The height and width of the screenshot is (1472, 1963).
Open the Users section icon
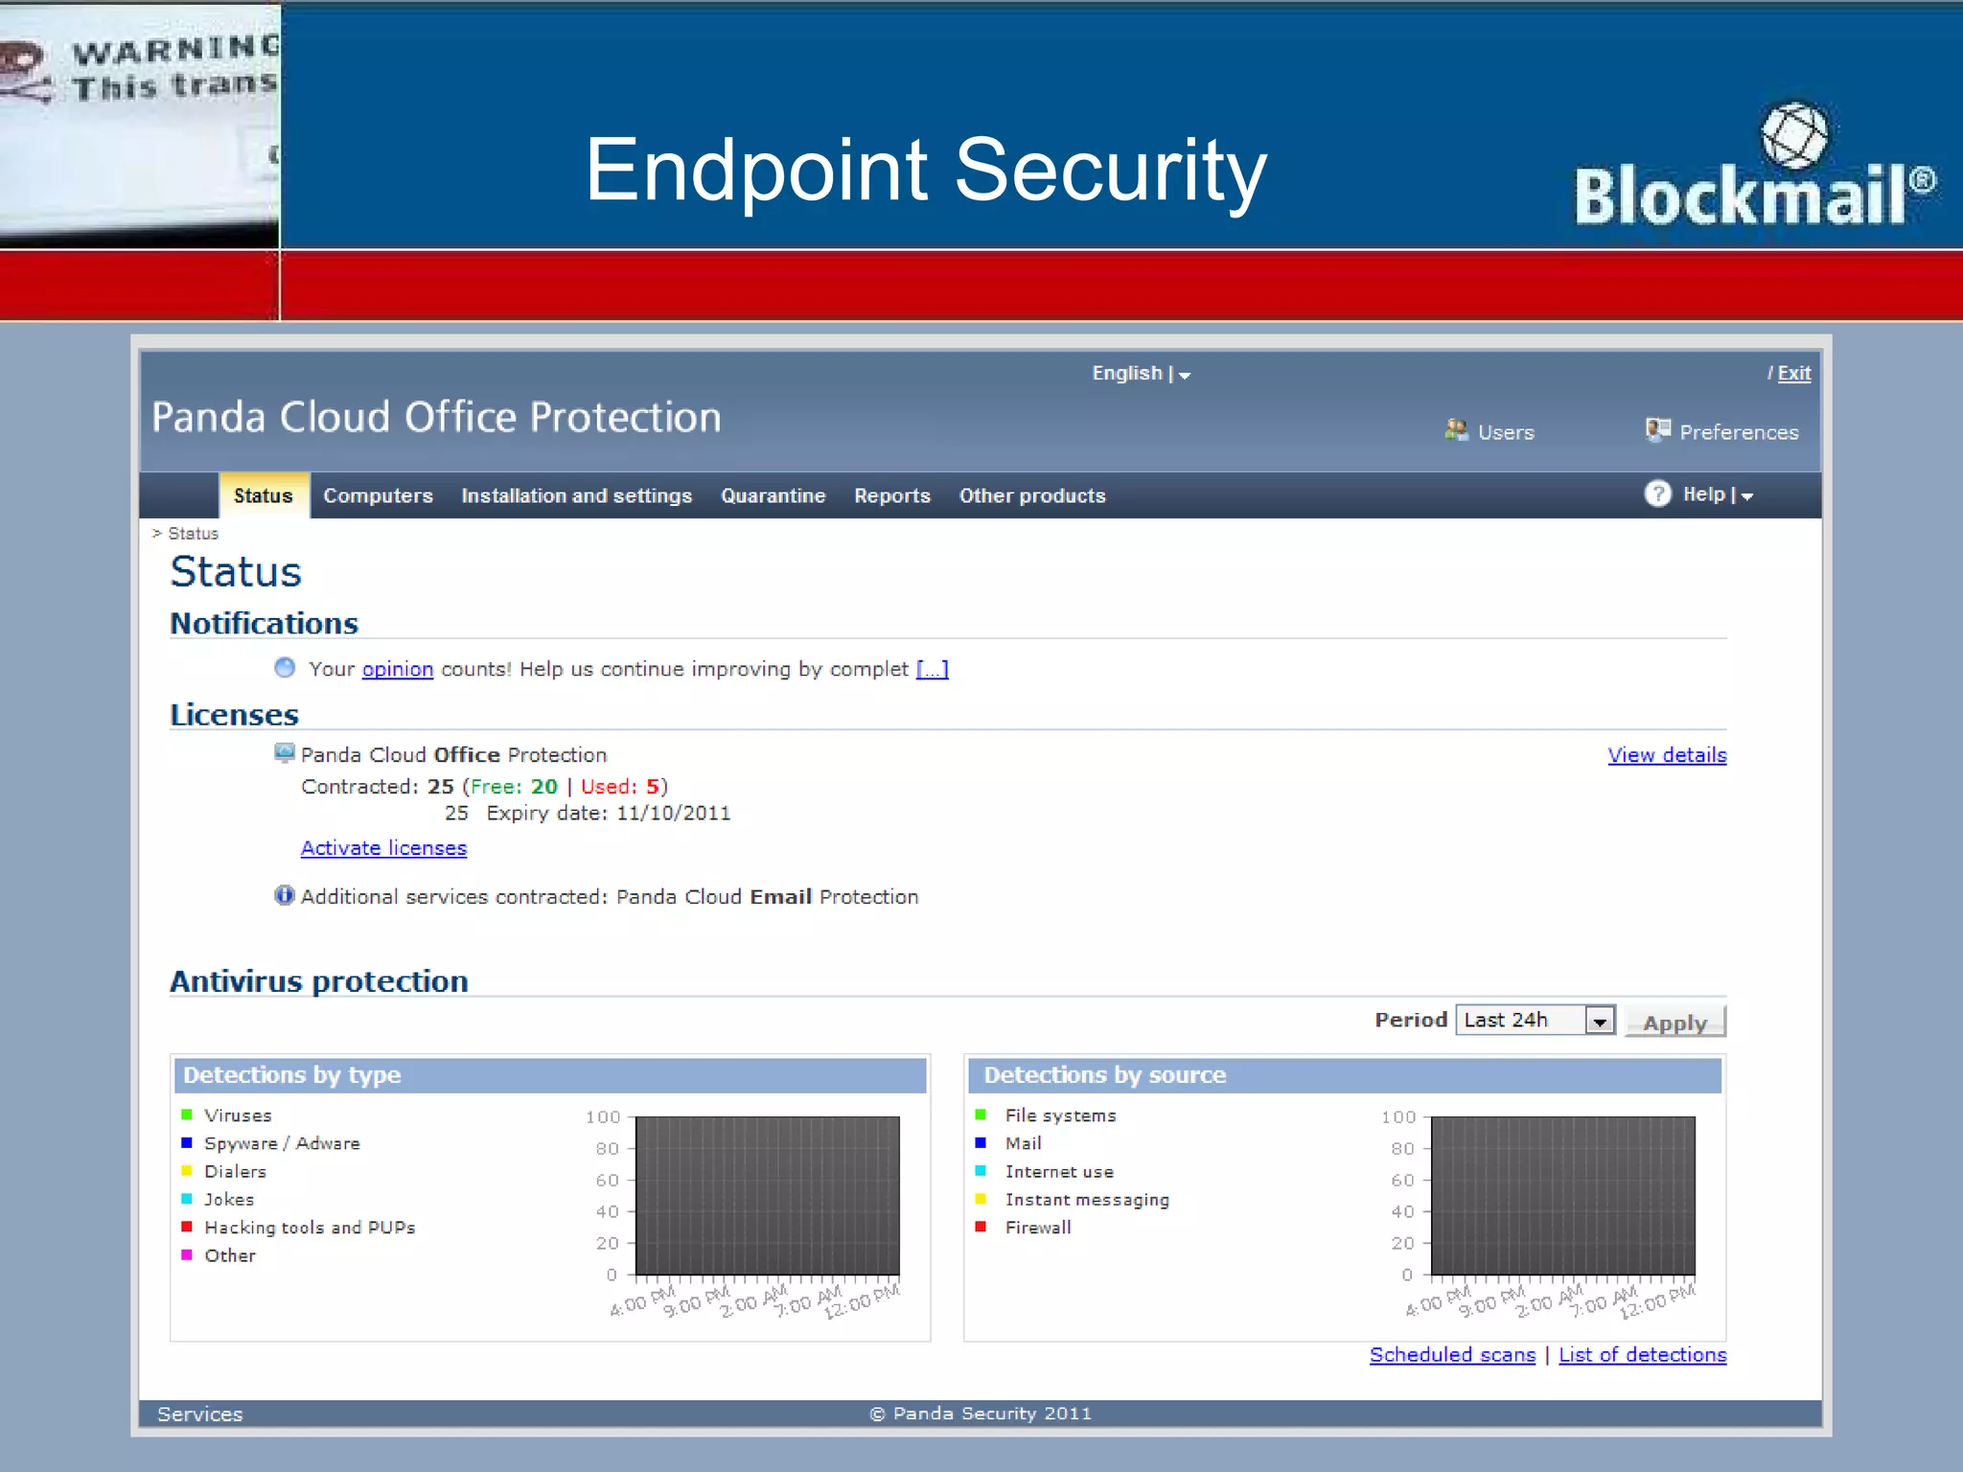pos(1456,430)
